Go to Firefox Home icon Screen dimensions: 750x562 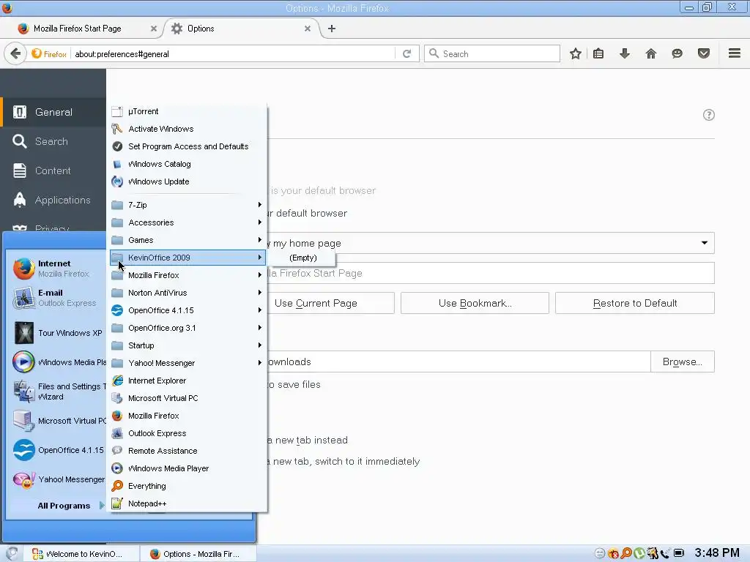tap(650, 53)
